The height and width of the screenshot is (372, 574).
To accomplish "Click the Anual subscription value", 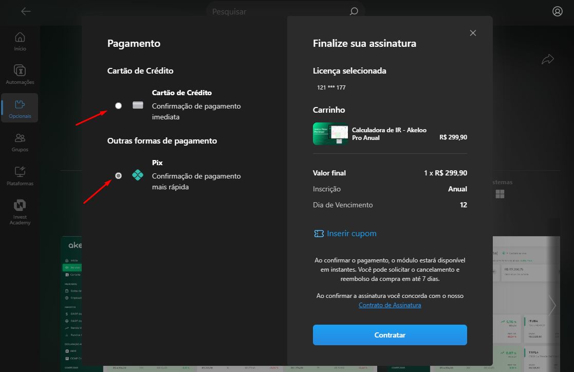I will 457,189.
